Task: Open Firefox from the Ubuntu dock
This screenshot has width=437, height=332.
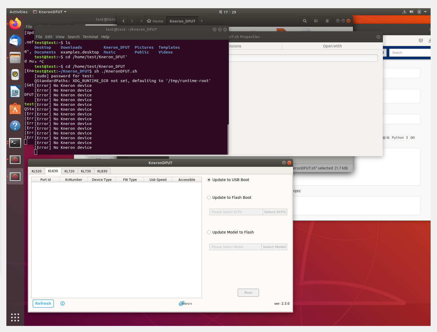Action: (x=15, y=24)
